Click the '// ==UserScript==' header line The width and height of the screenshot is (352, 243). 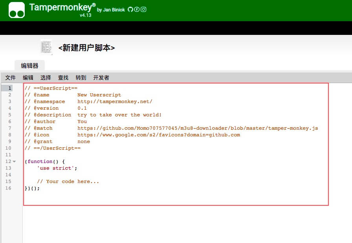point(51,88)
